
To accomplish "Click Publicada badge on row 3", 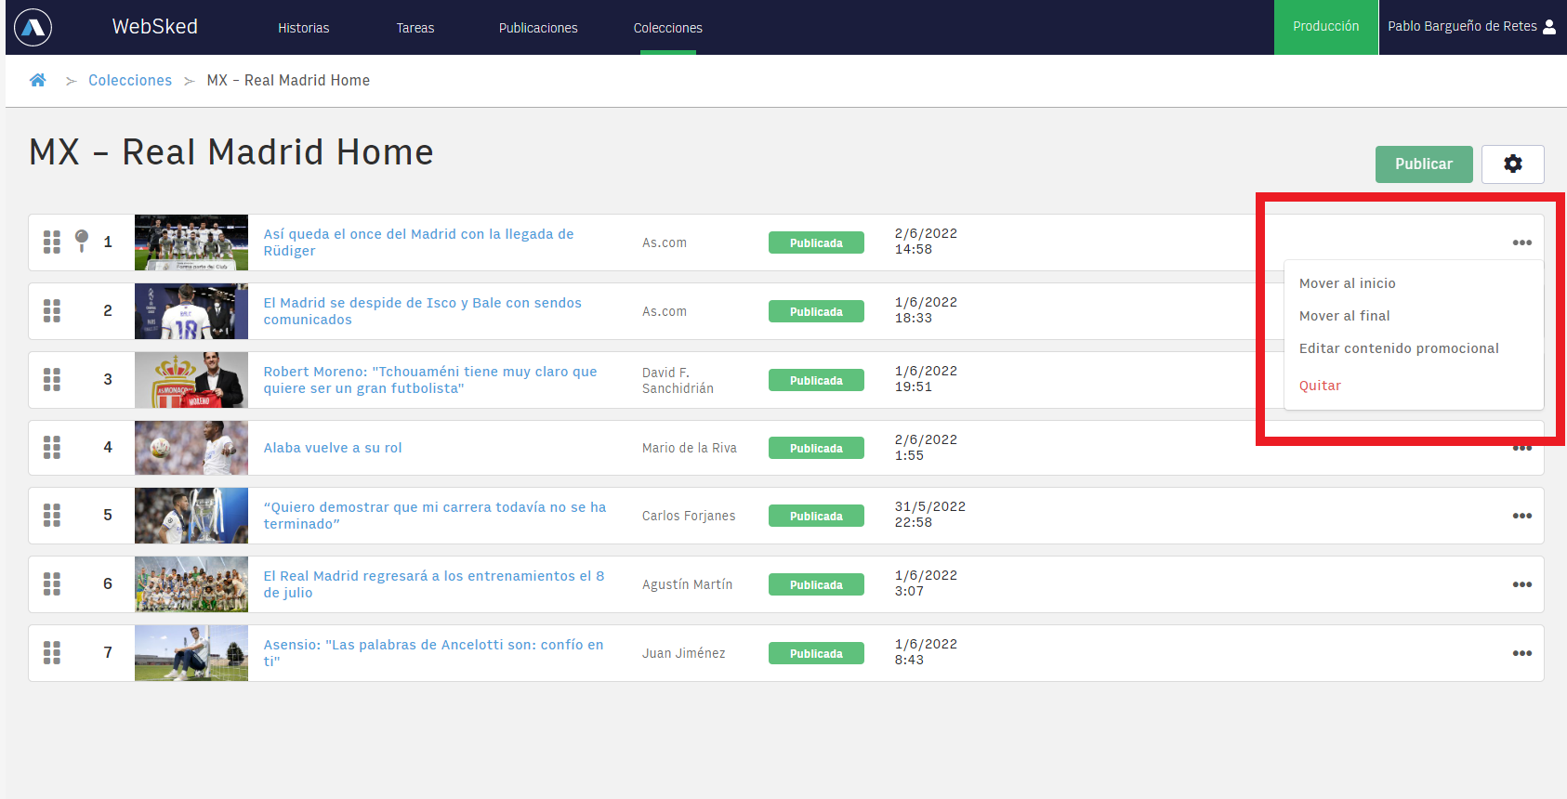I will [x=816, y=380].
